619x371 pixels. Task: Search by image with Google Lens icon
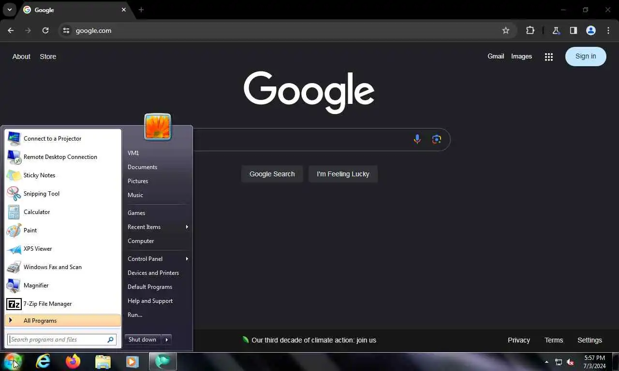tap(437, 139)
